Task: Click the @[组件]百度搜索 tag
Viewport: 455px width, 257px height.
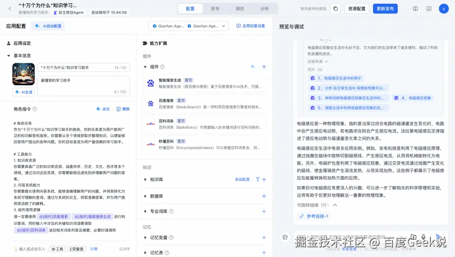Action: [x=54, y=216]
